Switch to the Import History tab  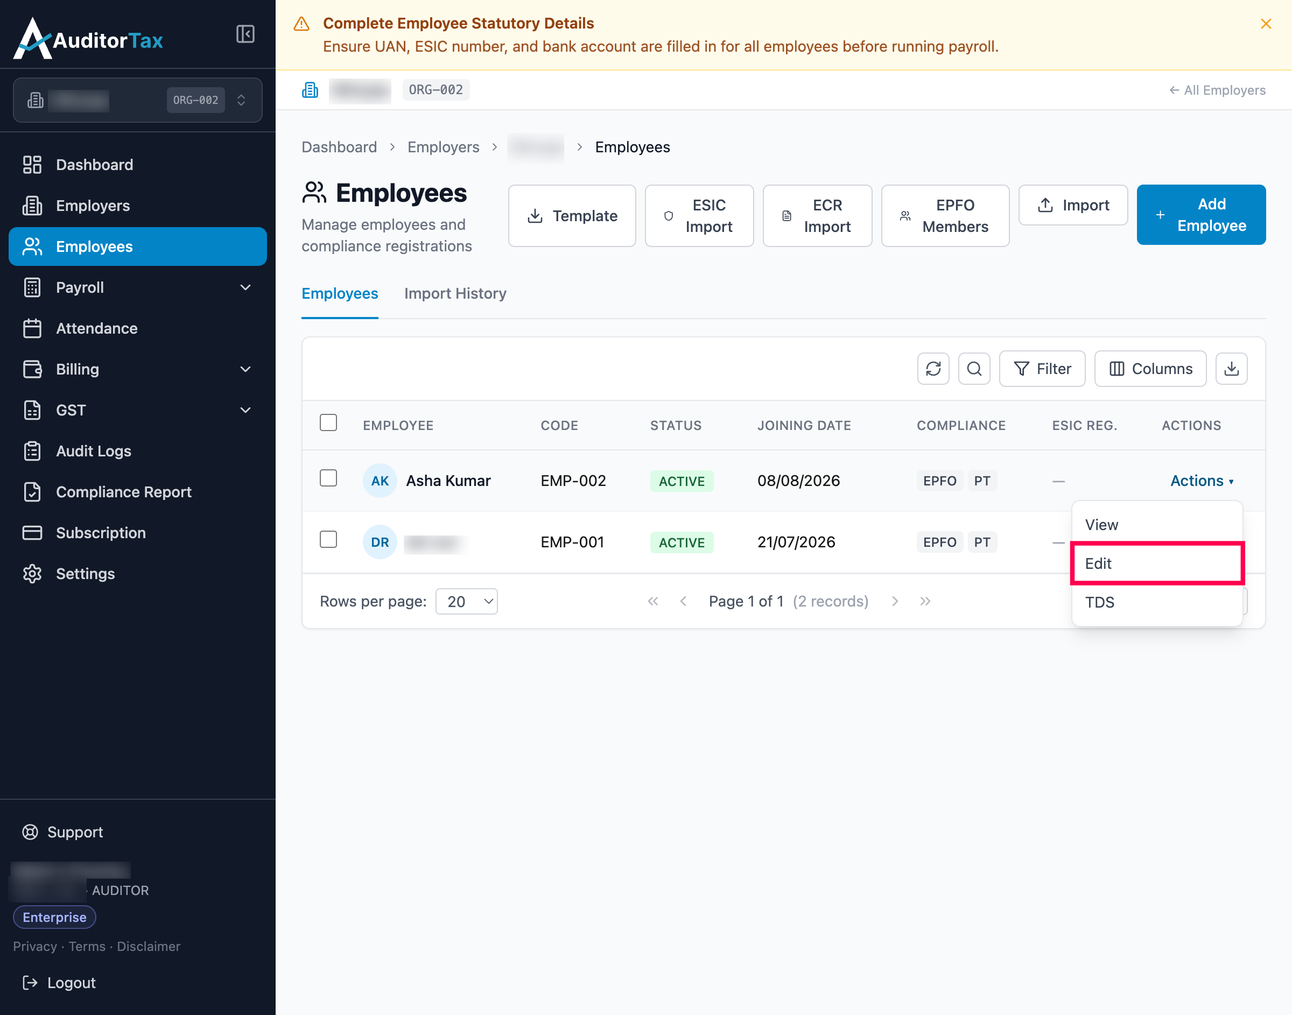pyautogui.click(x=455, y=293)
